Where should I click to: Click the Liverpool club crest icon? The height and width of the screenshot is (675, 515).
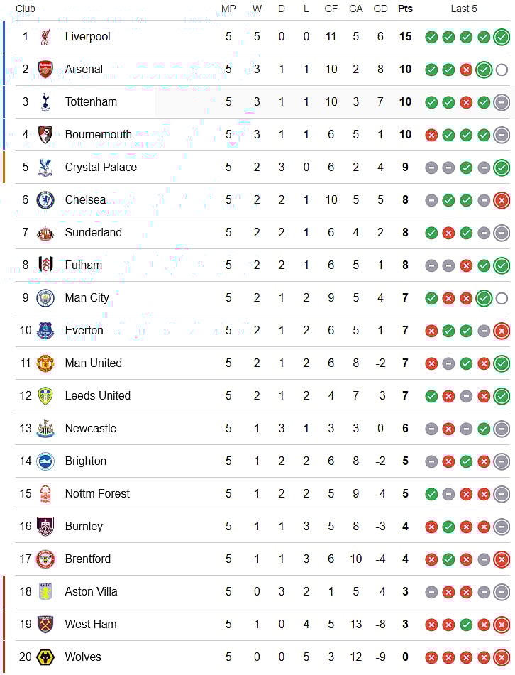[x=45, y=37]
